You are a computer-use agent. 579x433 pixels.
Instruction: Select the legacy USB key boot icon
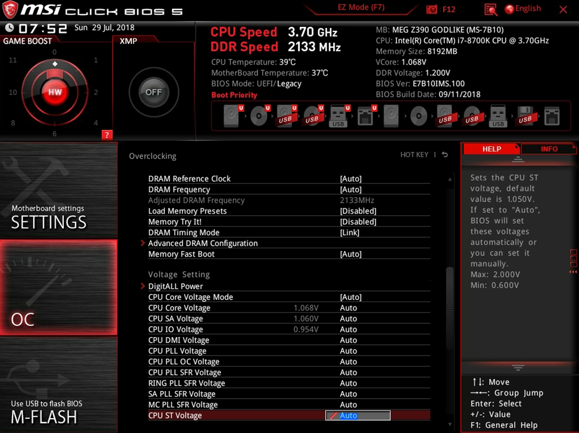point(498,116)
